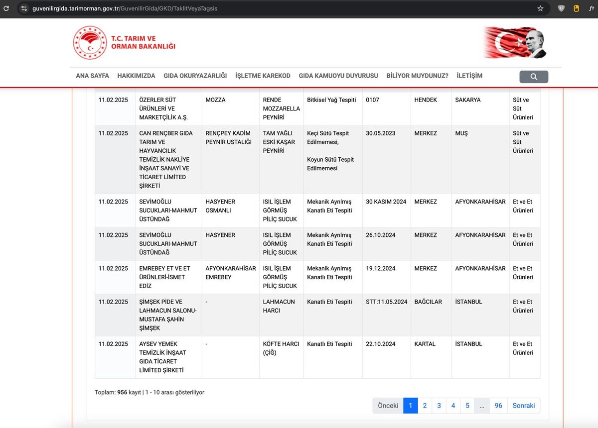Select EMREBEY ET VE ET ÜRÜNLERİ-İSMET EDİZ cell
The width and height of the screenshot is (598, 428).
(168, 277)
